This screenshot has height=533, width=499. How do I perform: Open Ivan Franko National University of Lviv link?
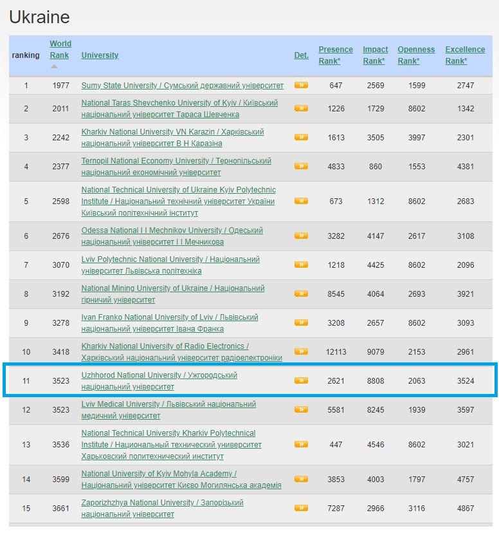pos(170,323)
